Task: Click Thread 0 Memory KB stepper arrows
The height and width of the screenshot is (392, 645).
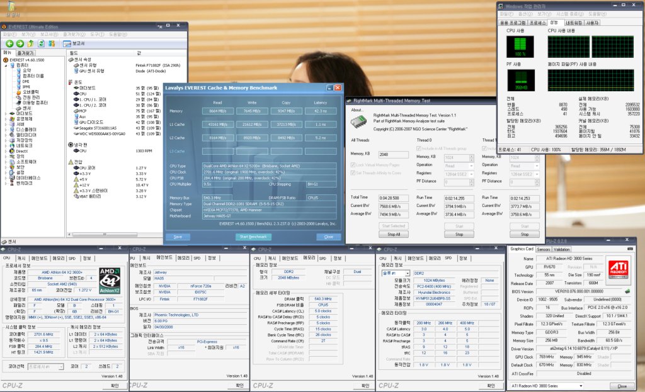Action: coord(471,158)
